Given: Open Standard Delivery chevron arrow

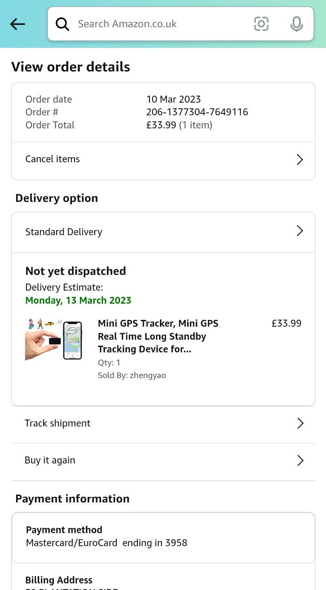Looking at the screenshot, I should [x=300, y=231].
